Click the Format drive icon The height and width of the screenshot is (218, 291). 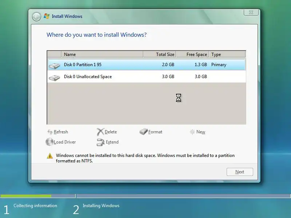click(x=143, y=132)
